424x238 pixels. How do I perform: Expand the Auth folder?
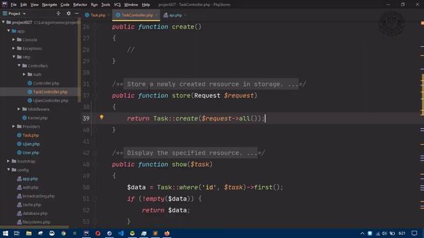tap(24, 74)
